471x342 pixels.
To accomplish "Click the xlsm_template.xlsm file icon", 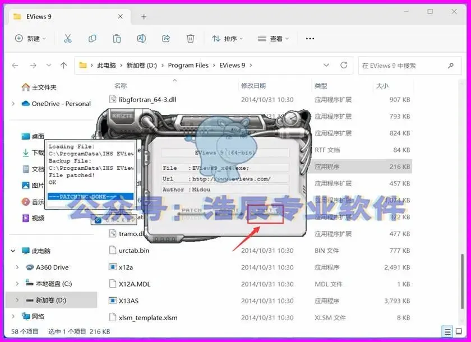I will [x=113, y=317].
